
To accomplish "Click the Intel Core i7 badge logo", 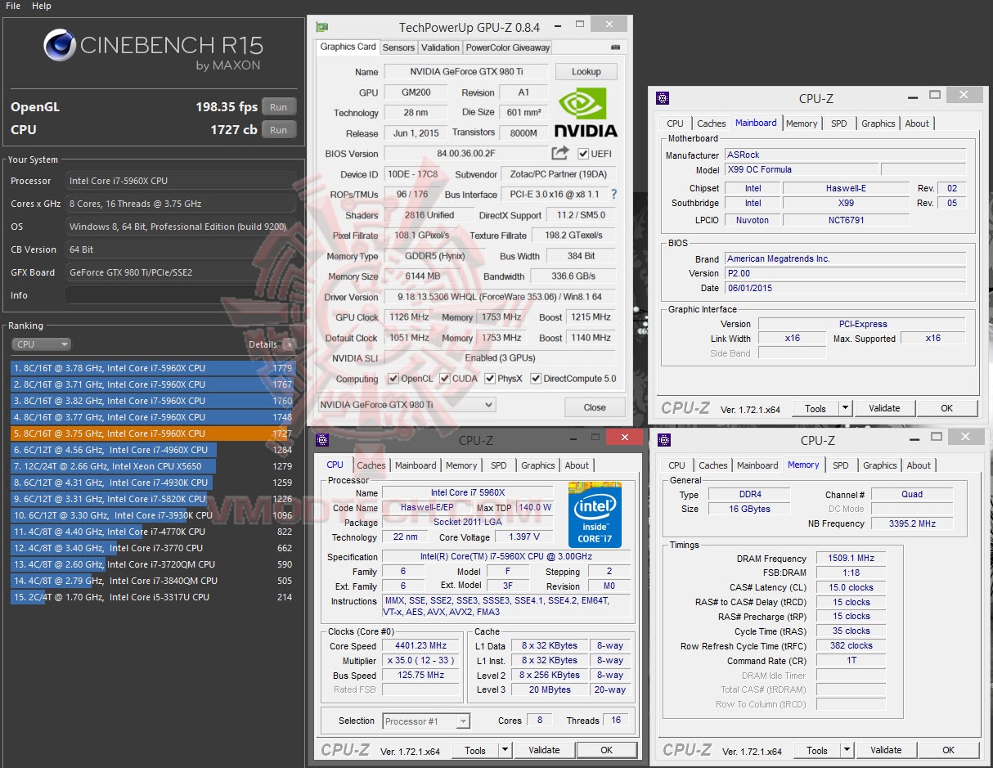I will [595, 515].
